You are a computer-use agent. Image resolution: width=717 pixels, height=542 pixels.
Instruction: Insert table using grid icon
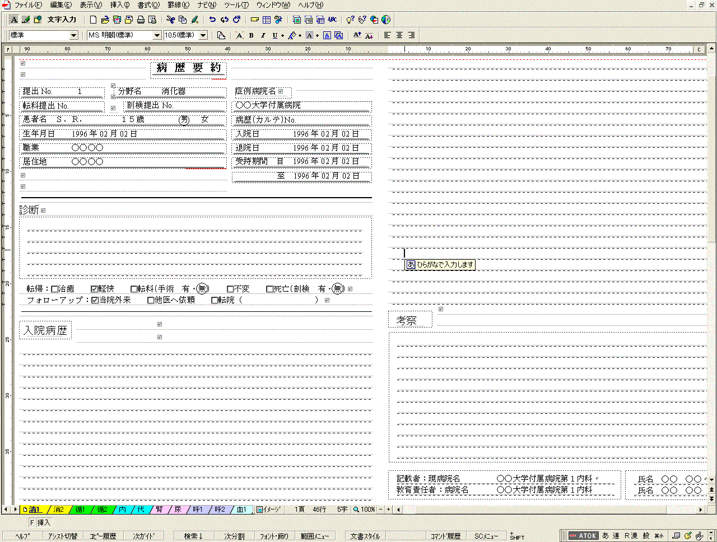coord(267,20)
